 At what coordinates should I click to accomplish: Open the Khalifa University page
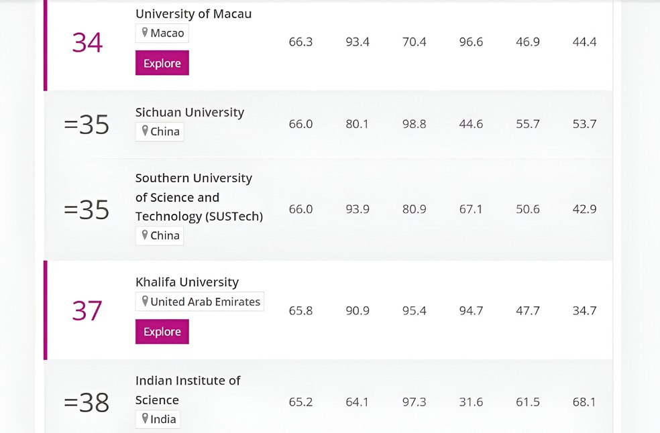point(186,282)
